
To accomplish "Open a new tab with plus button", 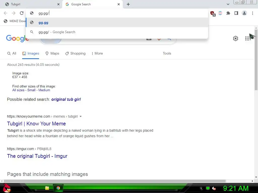I will pyautogui.click(x=128, y=4).
